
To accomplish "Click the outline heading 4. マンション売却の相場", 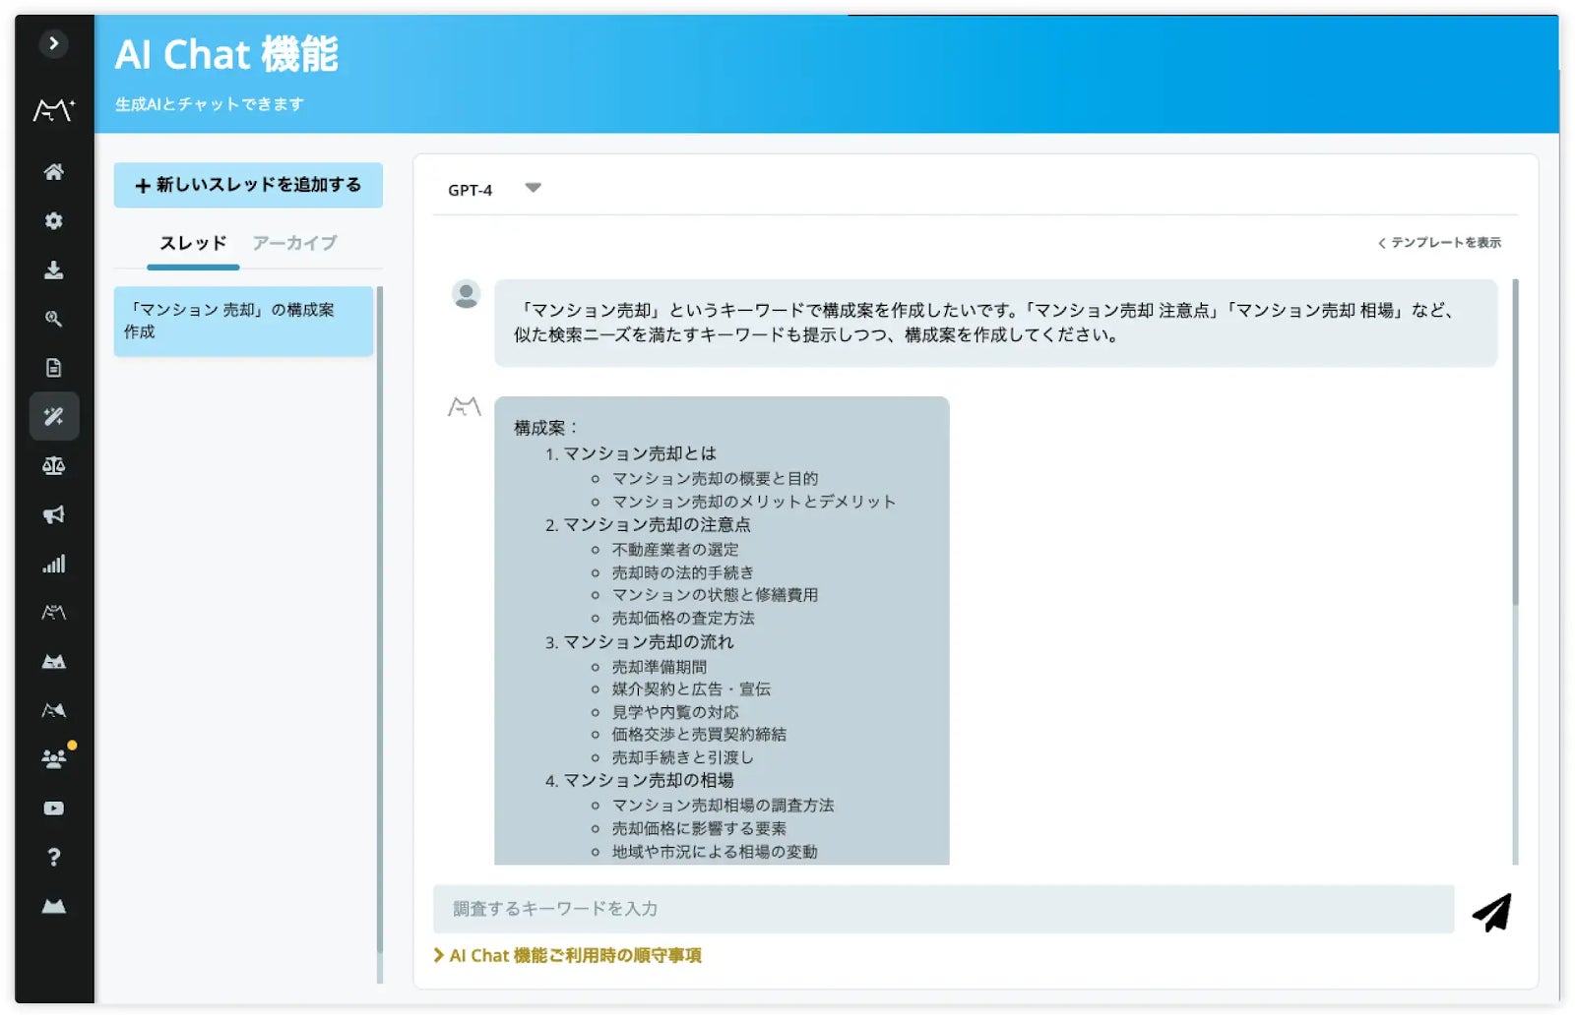I will (639, 781).
